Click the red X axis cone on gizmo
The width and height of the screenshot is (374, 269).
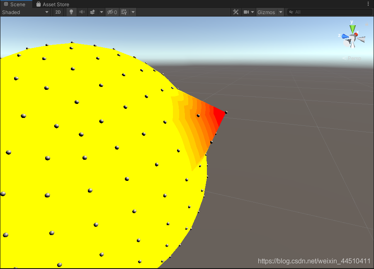tap(356, 35)
